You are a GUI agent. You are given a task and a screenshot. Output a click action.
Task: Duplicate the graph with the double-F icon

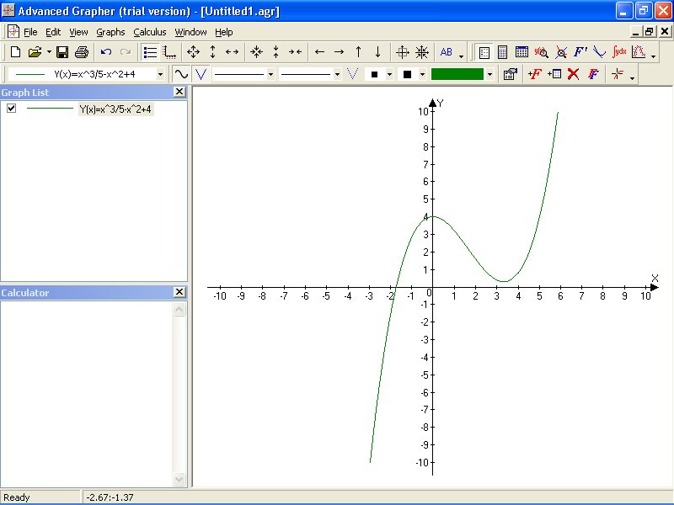pos(593,74)
